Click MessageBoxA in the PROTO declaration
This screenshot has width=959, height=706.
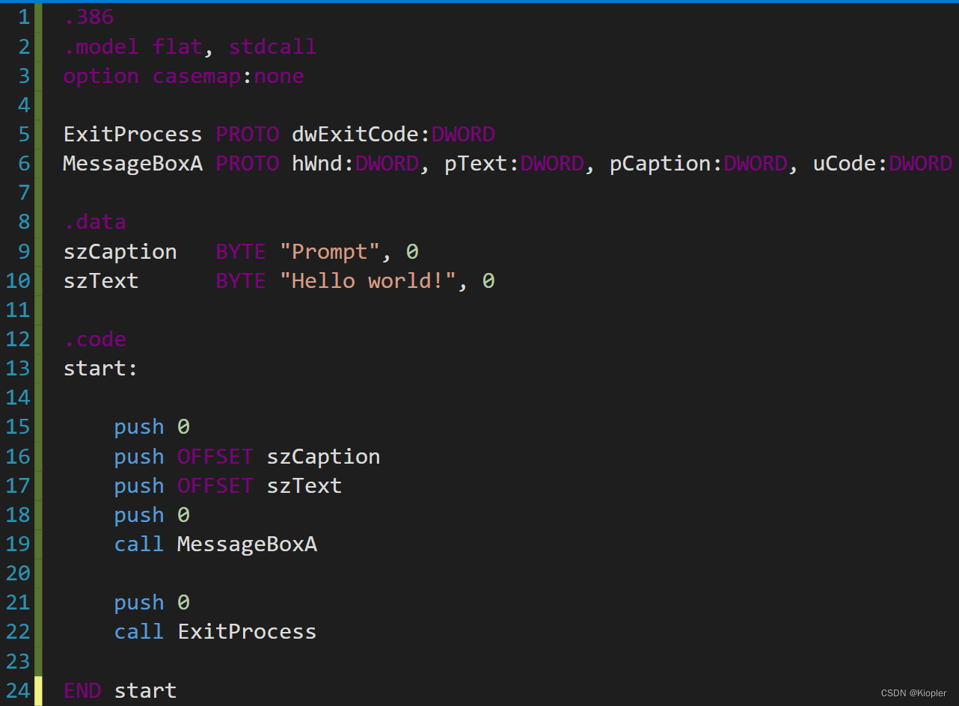(x=132, y=164)
